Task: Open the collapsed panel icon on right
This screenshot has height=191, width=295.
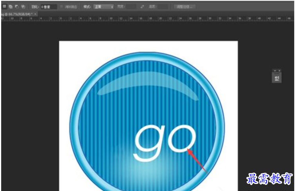Action: tap(277, 78)
